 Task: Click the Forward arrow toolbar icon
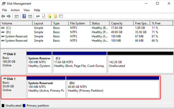tap(9, 16)
